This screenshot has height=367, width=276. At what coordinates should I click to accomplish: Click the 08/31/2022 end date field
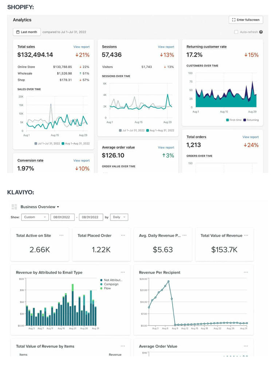(91, 217)
